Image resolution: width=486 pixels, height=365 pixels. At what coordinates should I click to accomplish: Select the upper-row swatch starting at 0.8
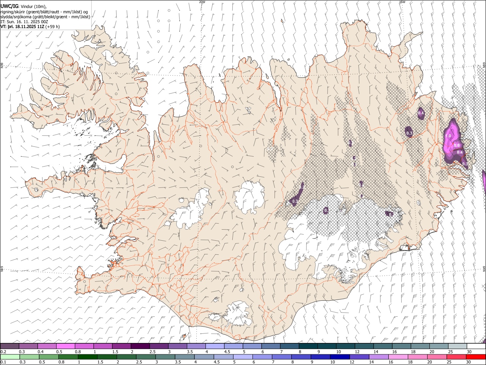(84, 346)
